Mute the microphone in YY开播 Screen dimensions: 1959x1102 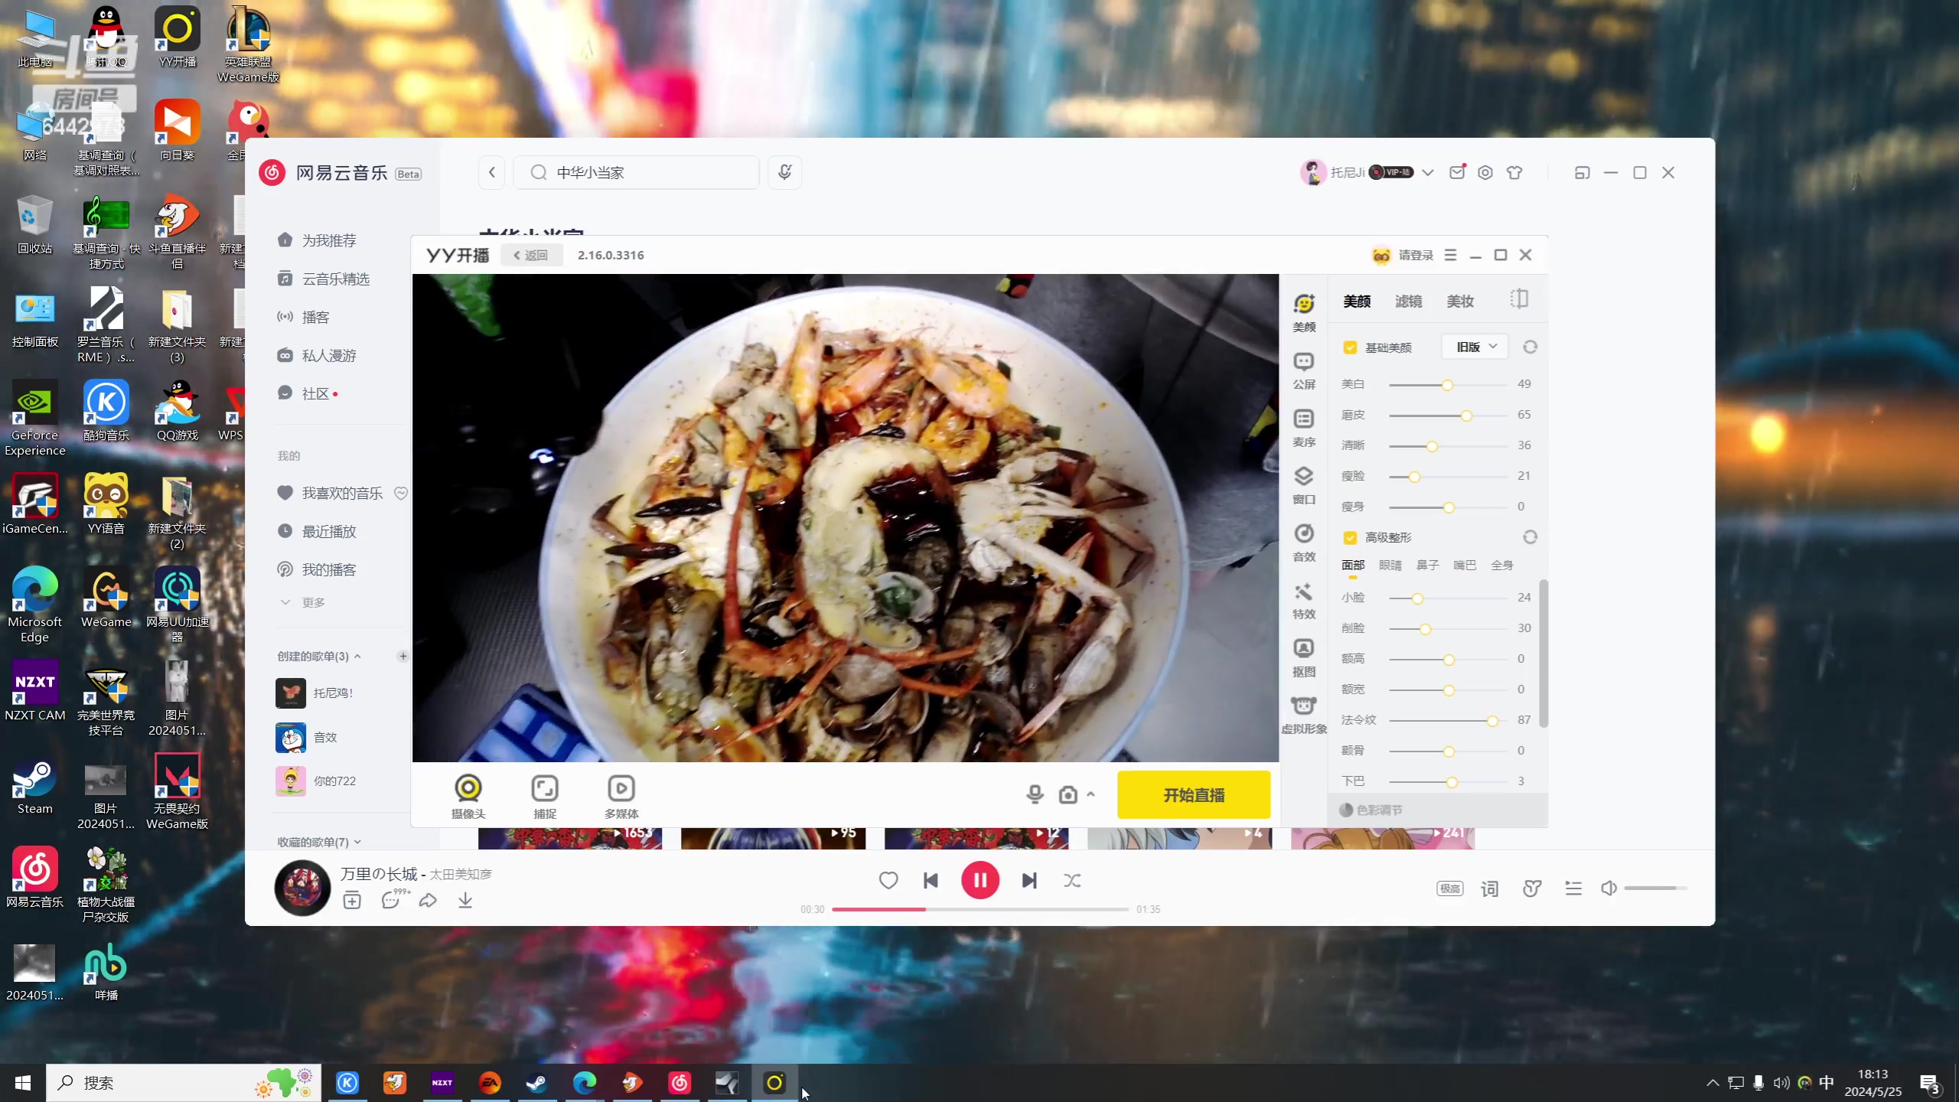pos(1035,794)
